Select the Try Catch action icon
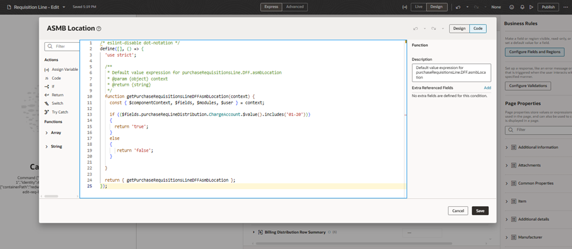The image size is (572, 249). tap(46, 112)
